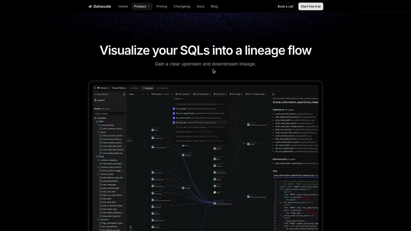Increase the Depth value with plus
The height and width of the screenshot is (231, 411).
[x=147, y=94]
